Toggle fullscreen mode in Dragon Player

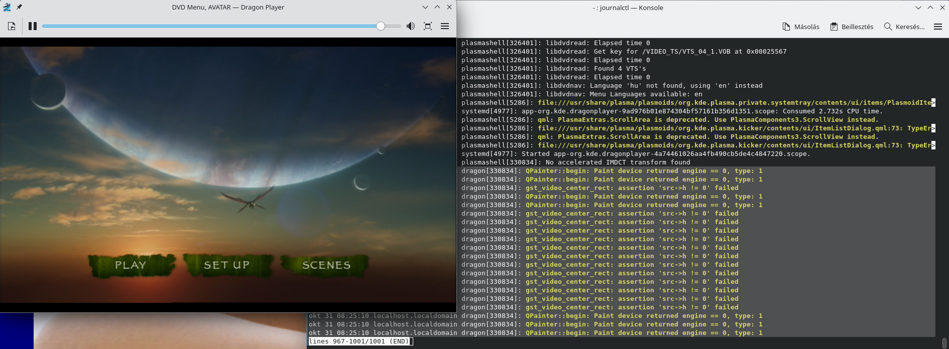coord(428,26)
